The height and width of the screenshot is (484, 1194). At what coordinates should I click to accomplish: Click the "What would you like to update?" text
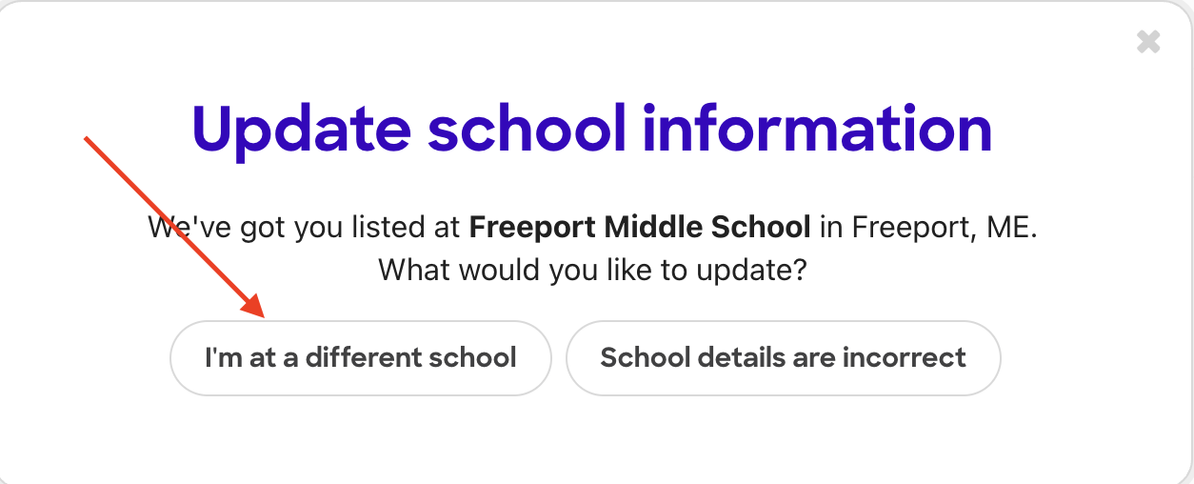tap(592, 270)
